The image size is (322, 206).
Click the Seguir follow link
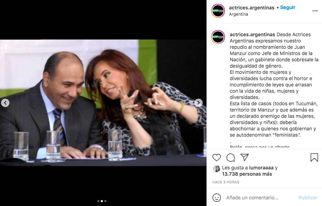pyautogui.click(x=288, y=7)
